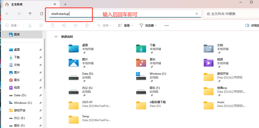
Task: Click the 游戏开发 folder in quick access
Action: click(x=208, y=77)
